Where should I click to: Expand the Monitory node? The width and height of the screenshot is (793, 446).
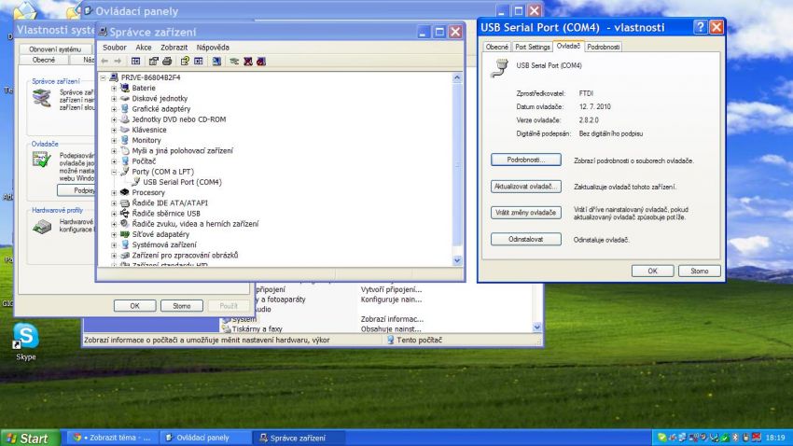pyautogui.click(x=114, y=141)
